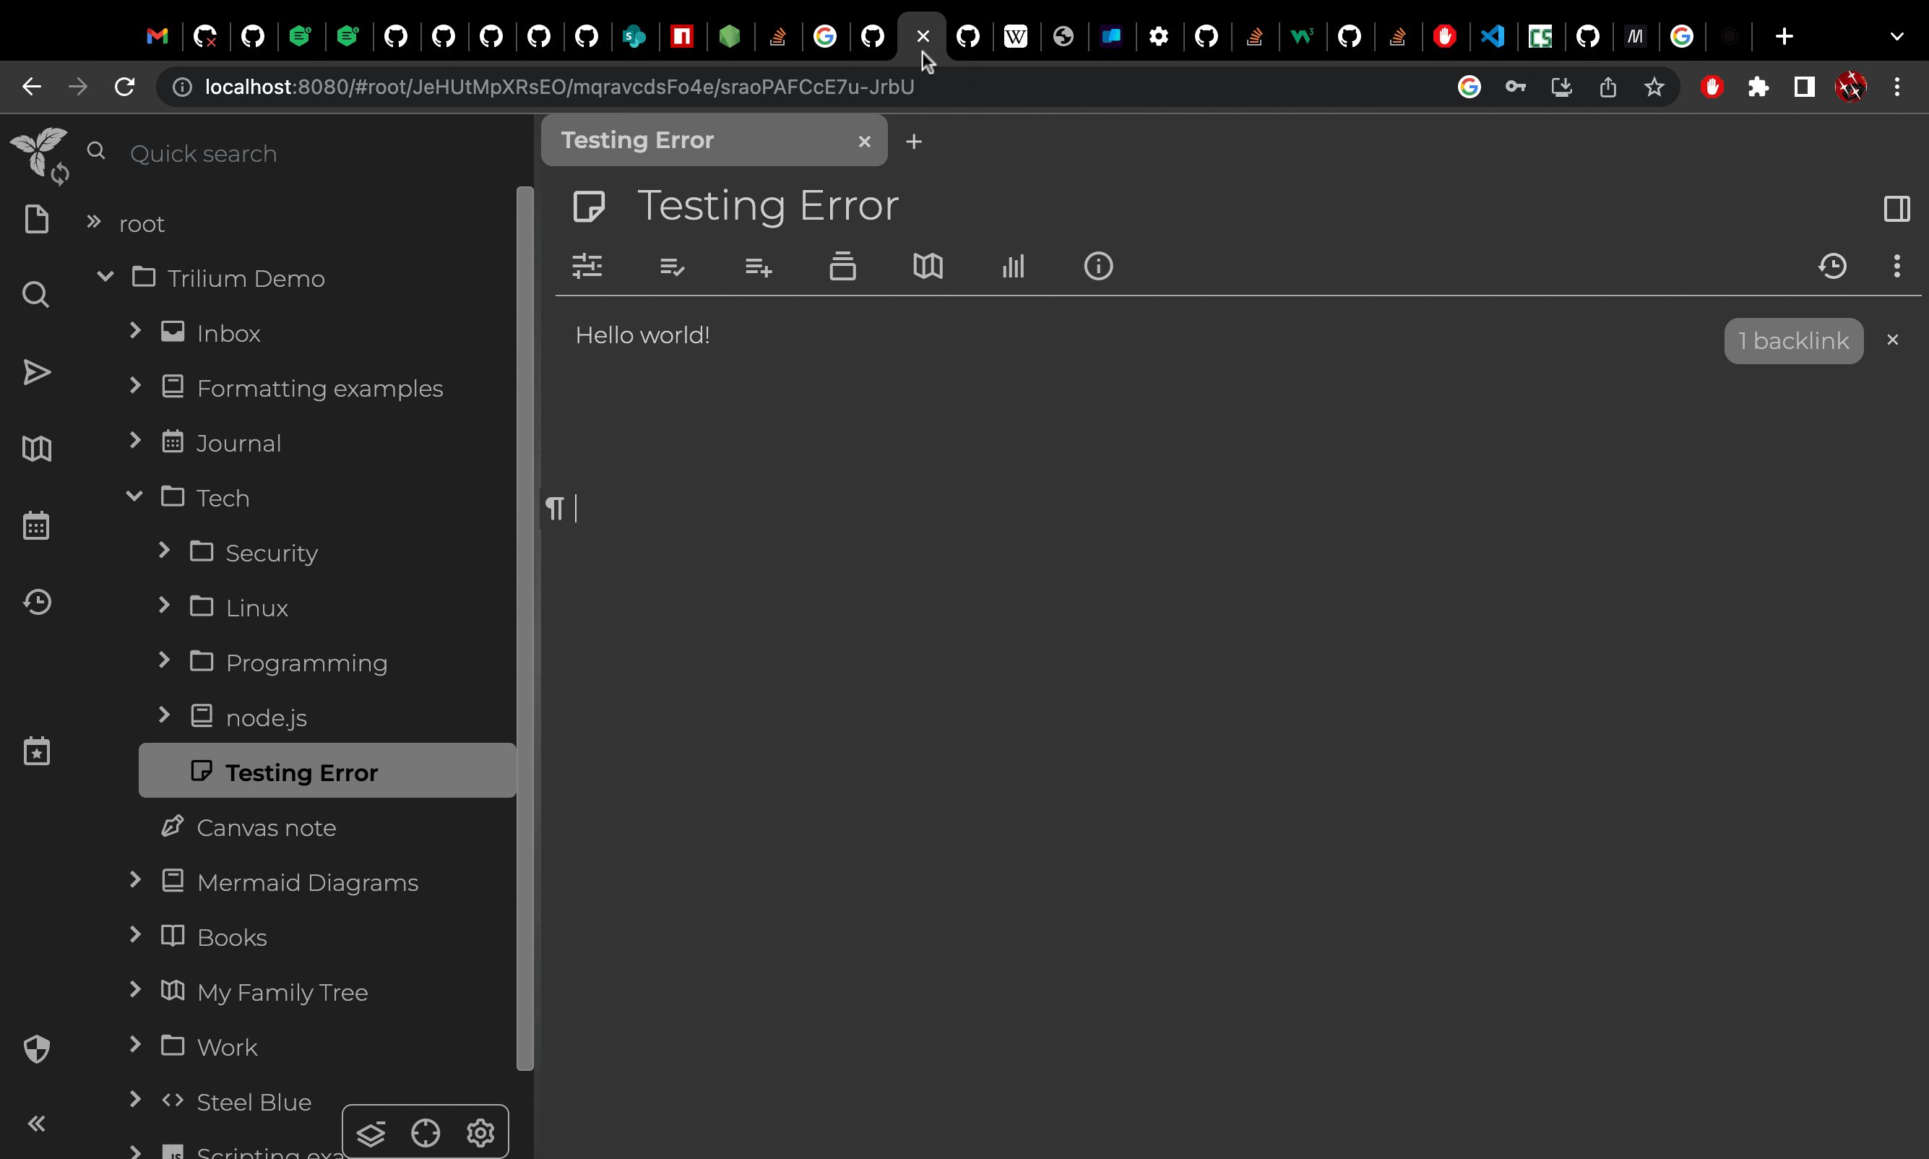Open a new tab with the plus button
This screenshot has width=1929, height=1159.
click(x=913, y=142)
